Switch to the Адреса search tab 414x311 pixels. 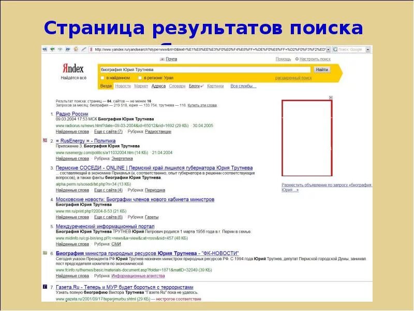pyautogui.click(x=158, y=86)
